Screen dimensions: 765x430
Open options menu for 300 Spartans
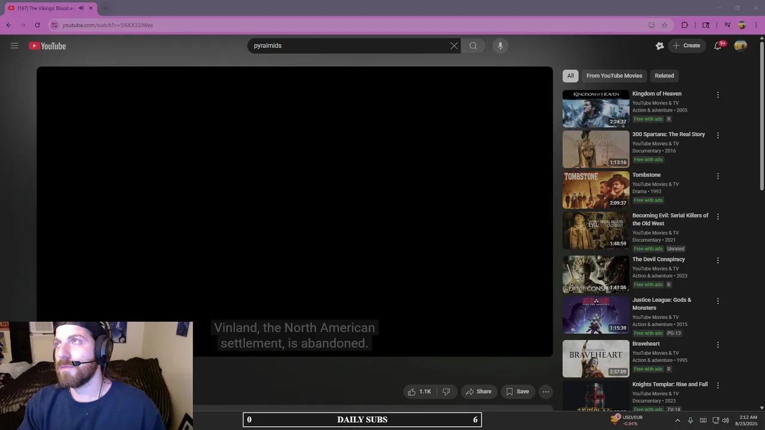(x=718, y=135)
